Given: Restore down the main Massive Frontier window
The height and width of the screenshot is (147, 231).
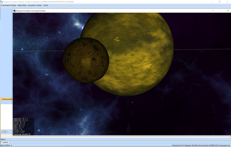Looking at the screenshot, I should pos(219,2).
